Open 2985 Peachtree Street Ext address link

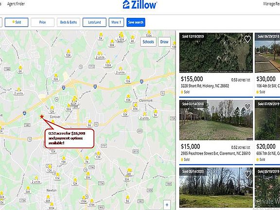point(215,153)
